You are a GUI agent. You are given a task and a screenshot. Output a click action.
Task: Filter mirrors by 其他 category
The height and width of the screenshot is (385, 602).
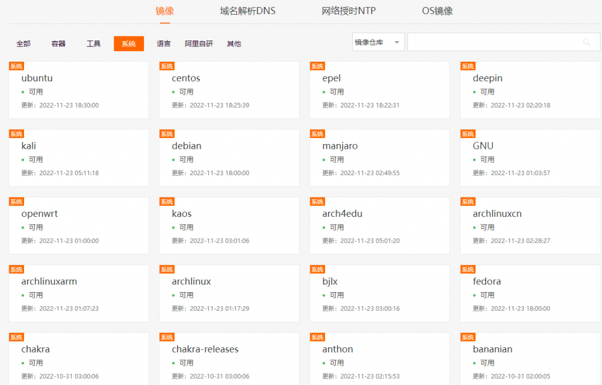[x=234, y=43]
